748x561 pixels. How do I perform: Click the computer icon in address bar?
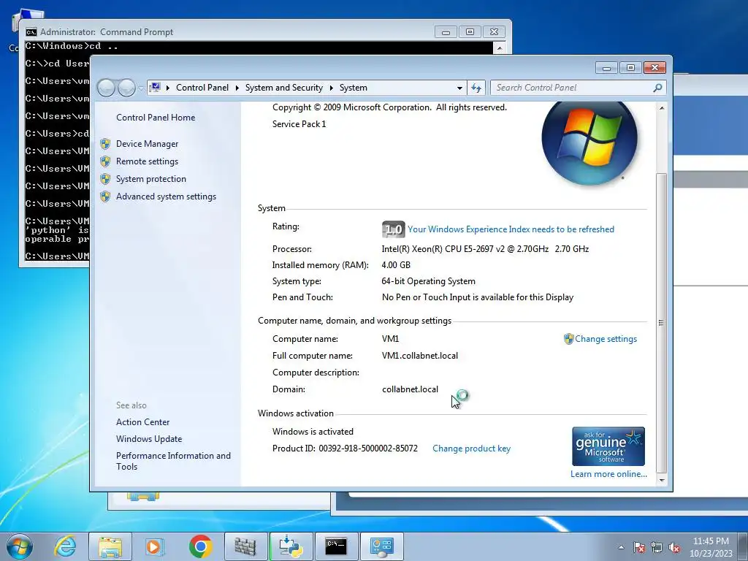click(x=155, y=88)
